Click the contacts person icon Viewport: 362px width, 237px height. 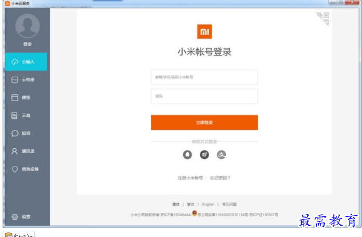pos(15,151)
